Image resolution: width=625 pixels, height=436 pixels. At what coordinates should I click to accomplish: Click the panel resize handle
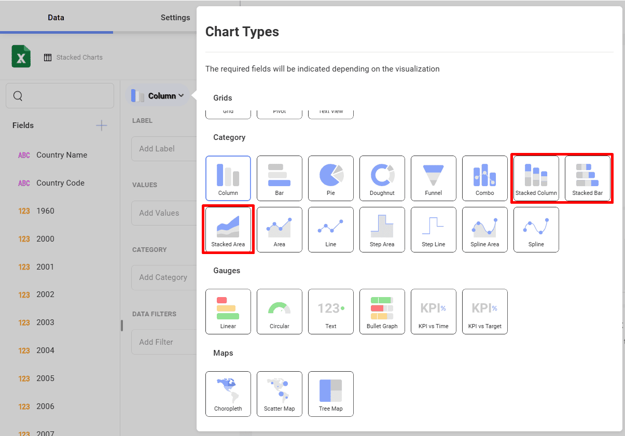(122, 326)
